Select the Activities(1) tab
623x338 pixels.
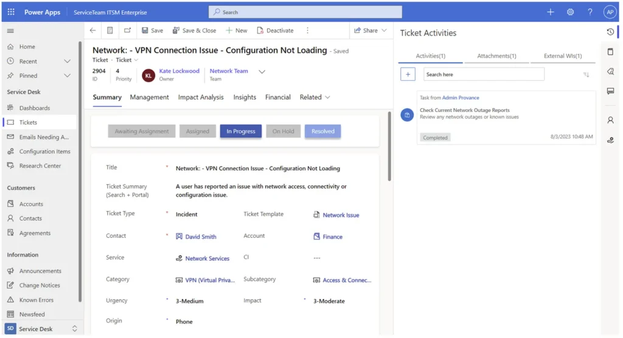click(x=430, y=56)
